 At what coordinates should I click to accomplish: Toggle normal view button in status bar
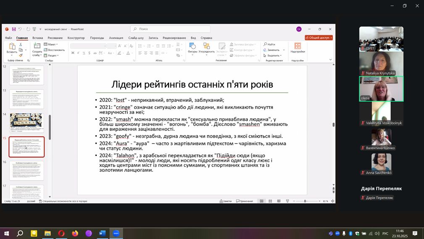pyautogui.click(x=261, y=201)
